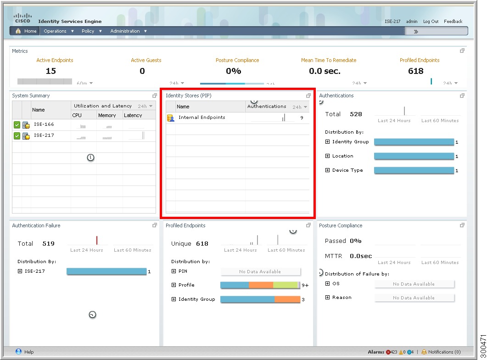Click Profiled Endpoints metric value 618

click(x=415, y=71)
